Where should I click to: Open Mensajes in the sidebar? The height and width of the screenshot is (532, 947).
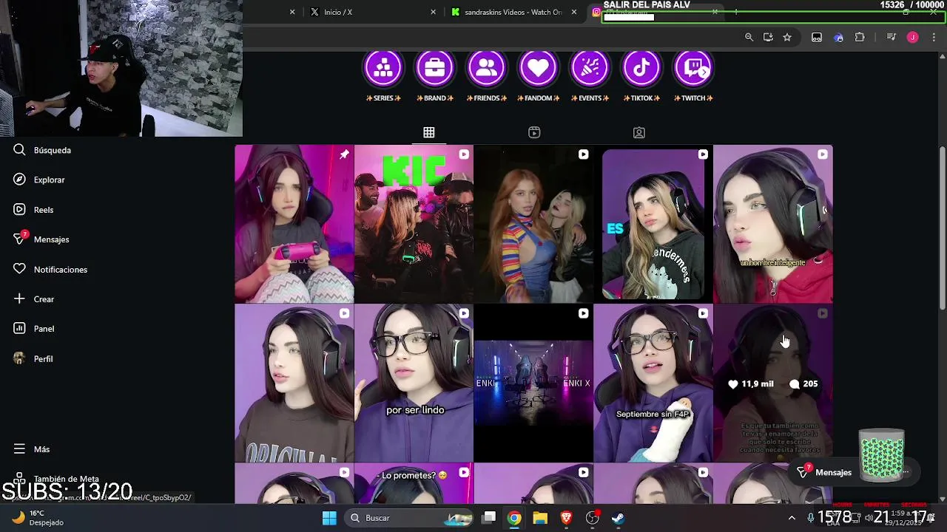(41, 239)
